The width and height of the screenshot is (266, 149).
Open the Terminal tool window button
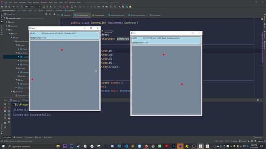coord(18,137)
